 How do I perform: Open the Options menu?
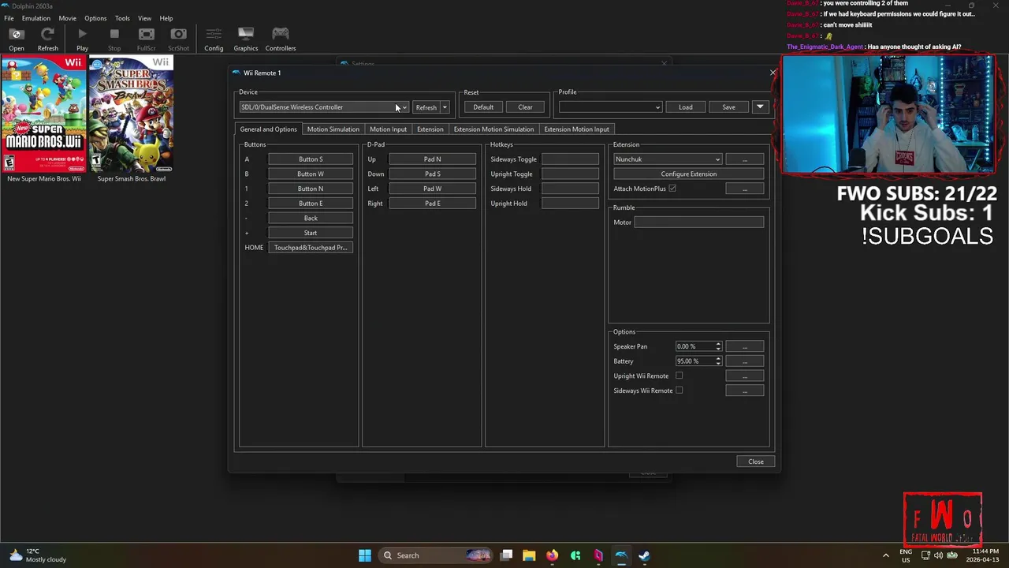(x=95, y=18)
